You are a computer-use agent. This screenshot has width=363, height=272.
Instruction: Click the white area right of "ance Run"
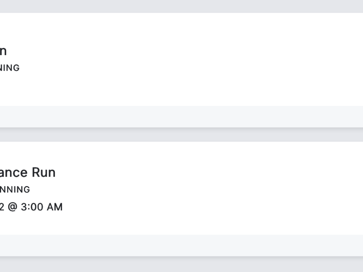[200, 172]
